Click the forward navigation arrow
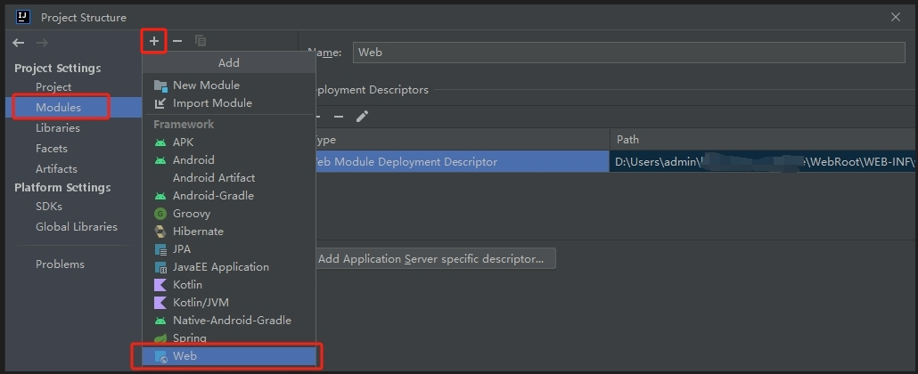This screenshot has height=374, width=918. click(42, 43)
